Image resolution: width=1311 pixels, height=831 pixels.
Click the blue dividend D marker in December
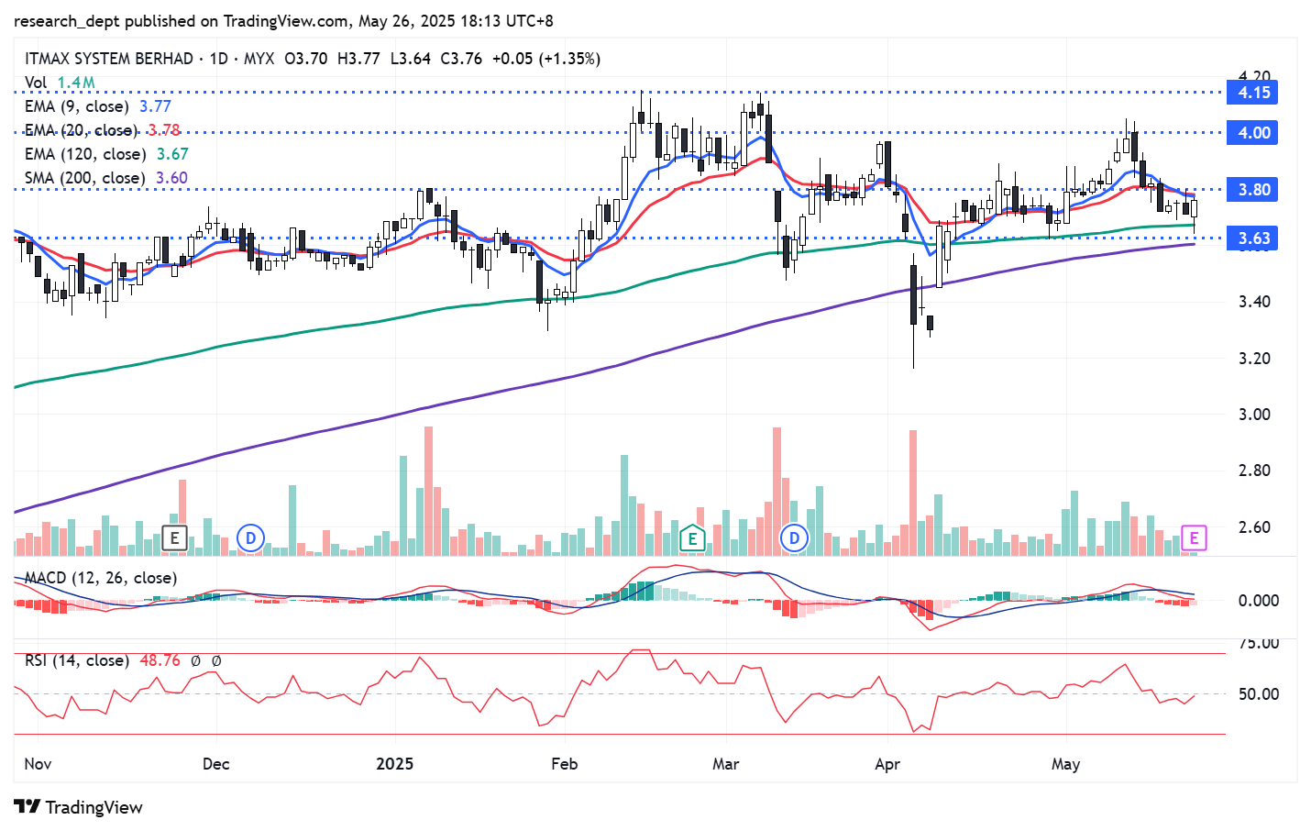point(250,538)
